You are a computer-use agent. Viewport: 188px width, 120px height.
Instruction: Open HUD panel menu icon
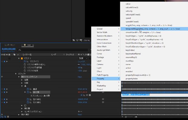33,45
